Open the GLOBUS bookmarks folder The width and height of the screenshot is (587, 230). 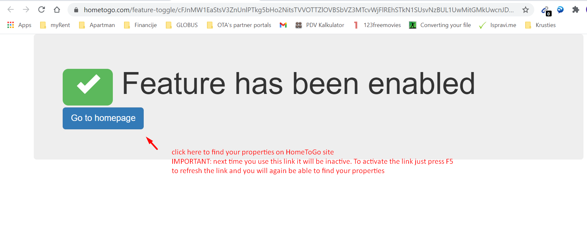pos(182,25)
